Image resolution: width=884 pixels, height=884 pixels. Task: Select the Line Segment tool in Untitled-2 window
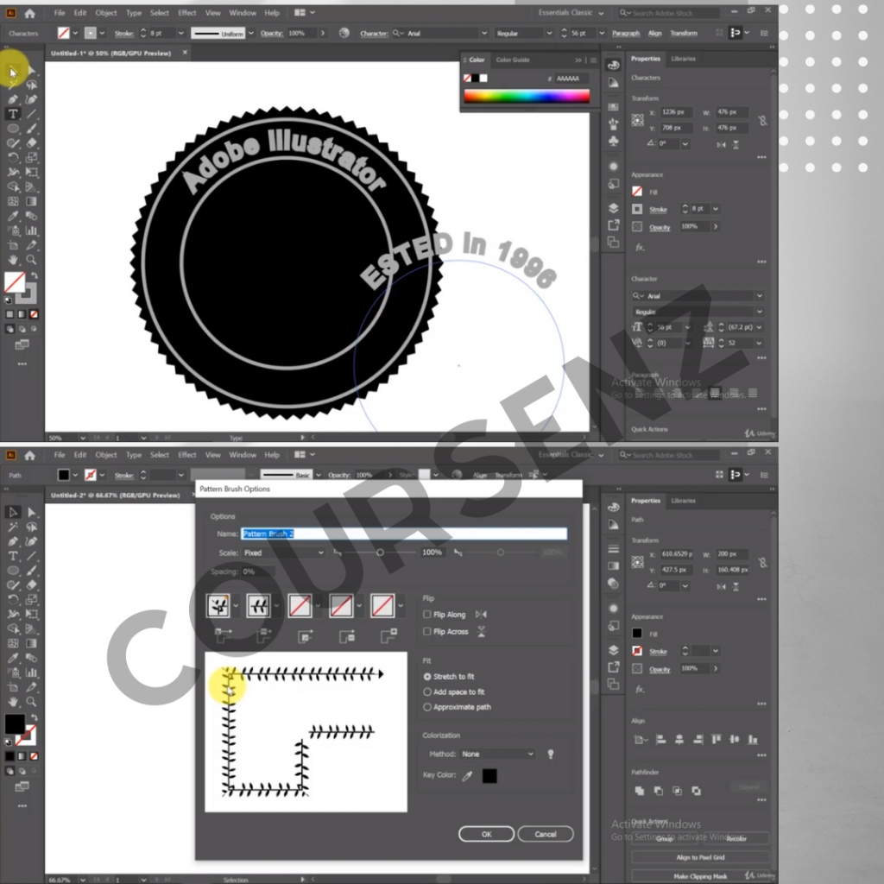[x=32, y=556]
